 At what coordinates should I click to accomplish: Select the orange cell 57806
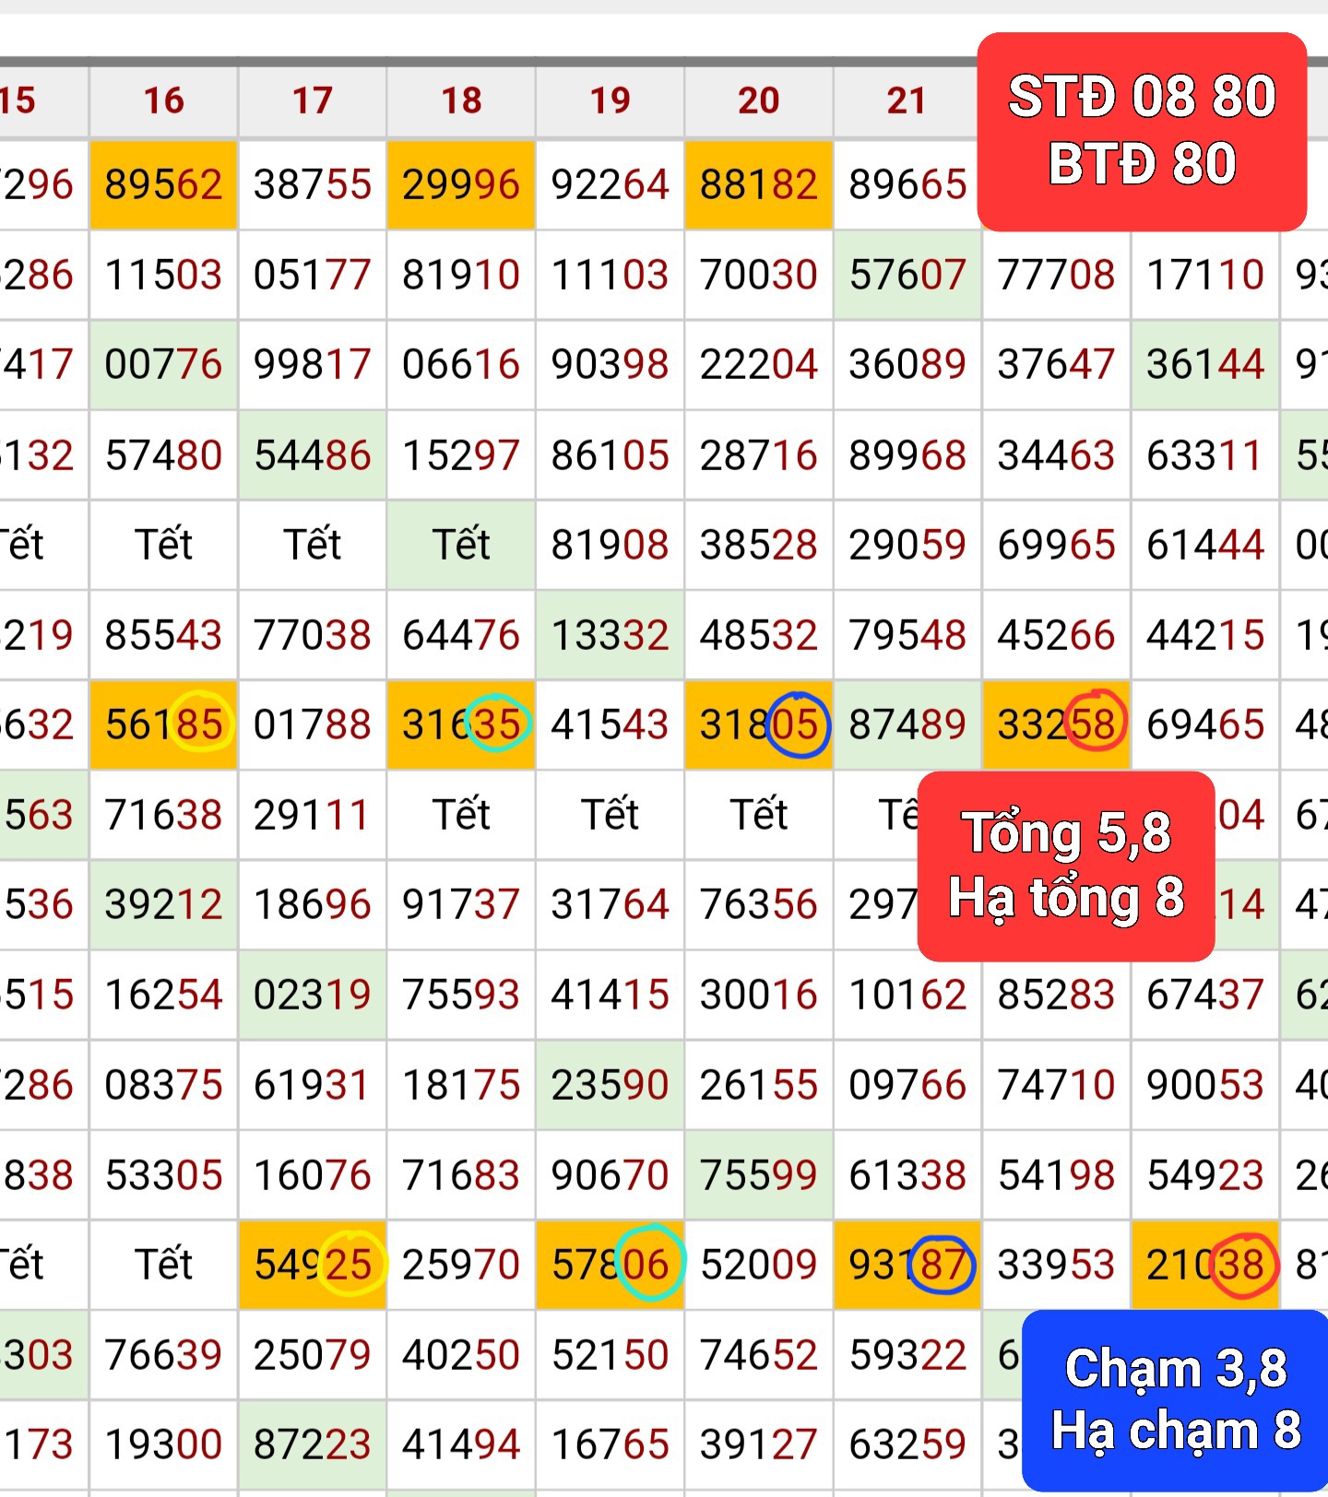pos(610,1265)
